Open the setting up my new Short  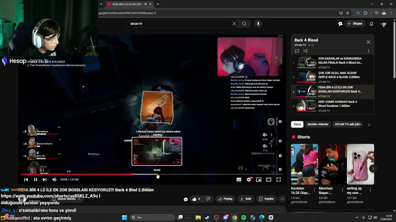click(x=360, y=164)
